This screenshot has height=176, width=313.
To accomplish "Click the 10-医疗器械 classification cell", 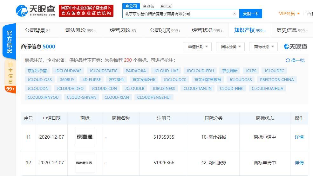I will 214,137.
